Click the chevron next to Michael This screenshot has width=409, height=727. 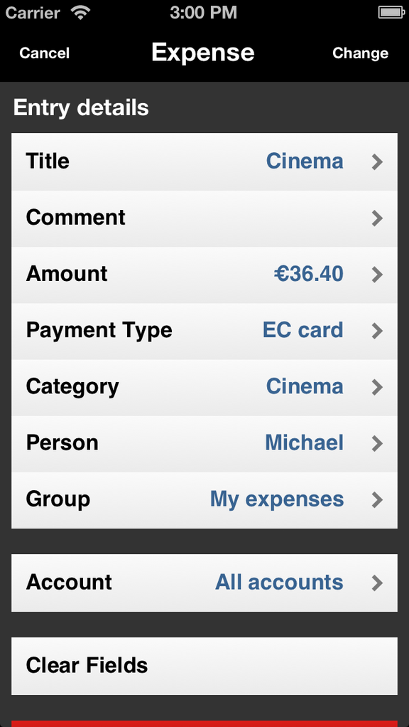click(x=378, y=443)
